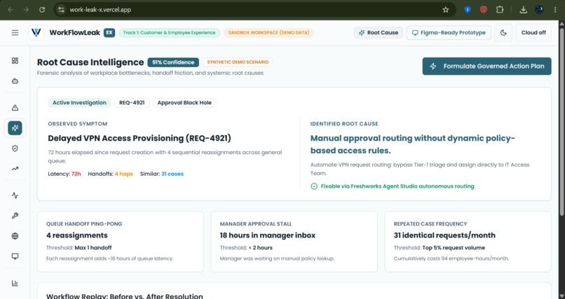The width and height of the screenshot is (565, 299).
Task: Click Formulate Governed Action Plan button
Action: coord(486,67)
